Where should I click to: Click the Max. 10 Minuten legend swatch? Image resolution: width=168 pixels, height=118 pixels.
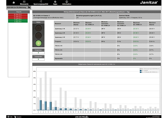click(x=141, y=72)
